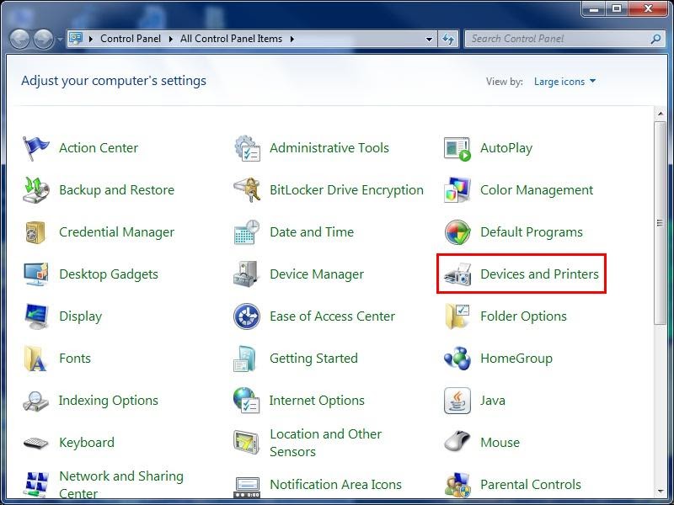
Task: Expand the arrow after All Control Panel Items
Action: (x=292, y=39)
